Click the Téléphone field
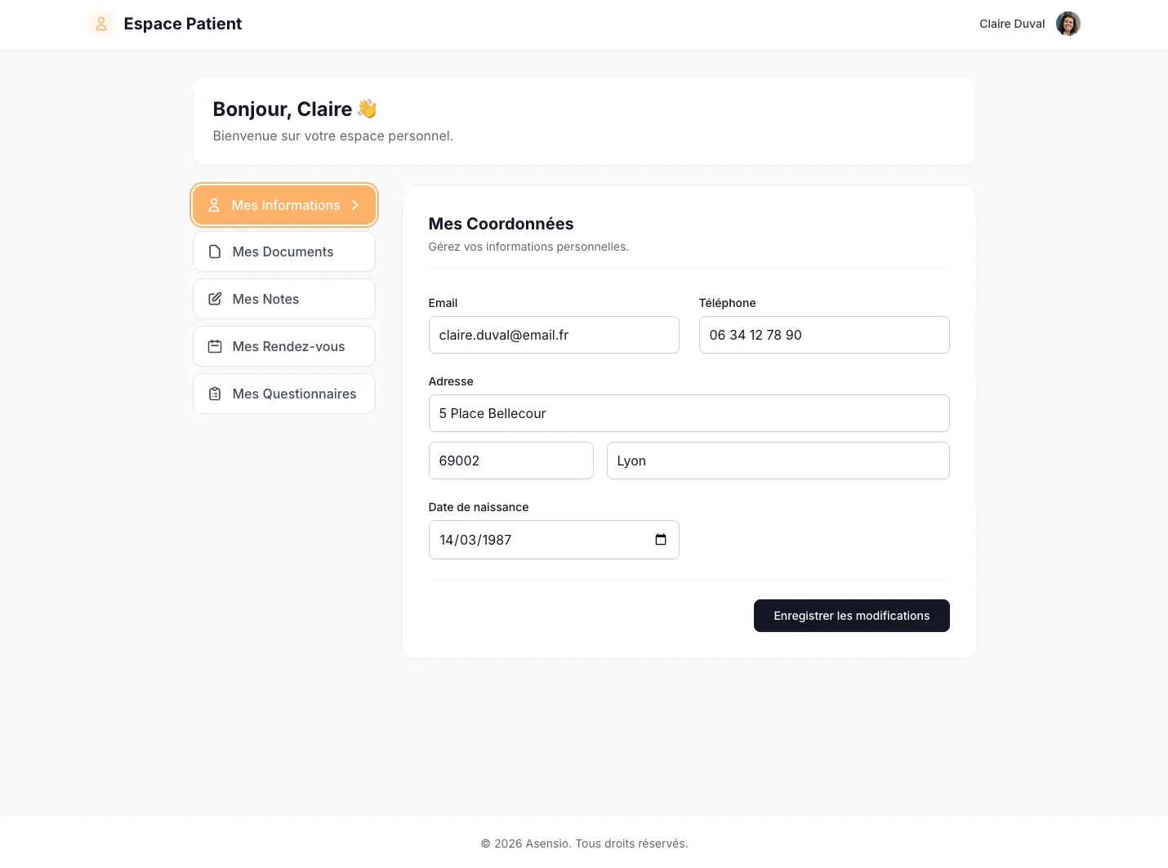Image resolution: width=1168 pixels, height=868 pixels. point(823,335)
